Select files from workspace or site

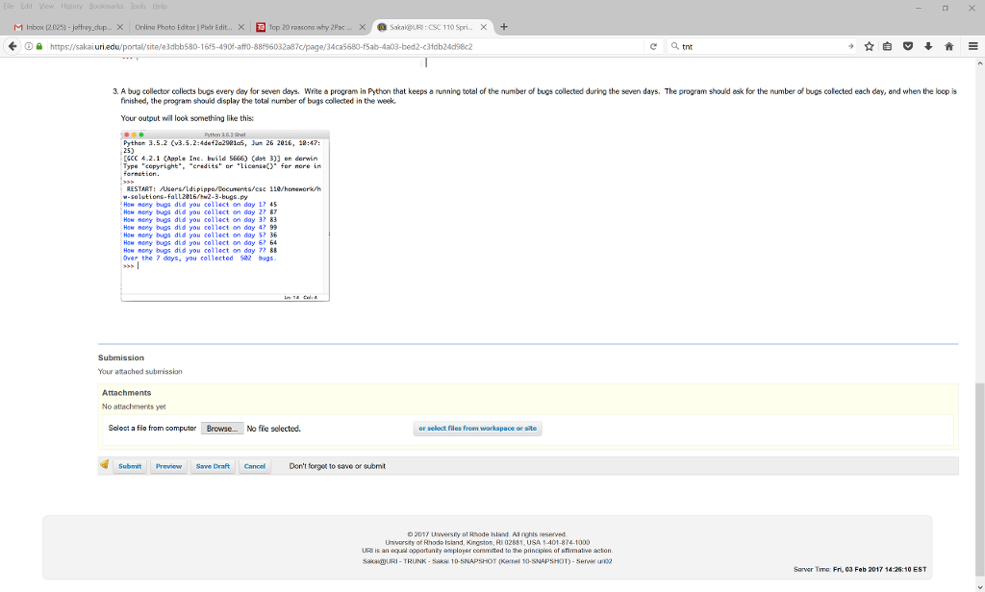click(477, 428)
